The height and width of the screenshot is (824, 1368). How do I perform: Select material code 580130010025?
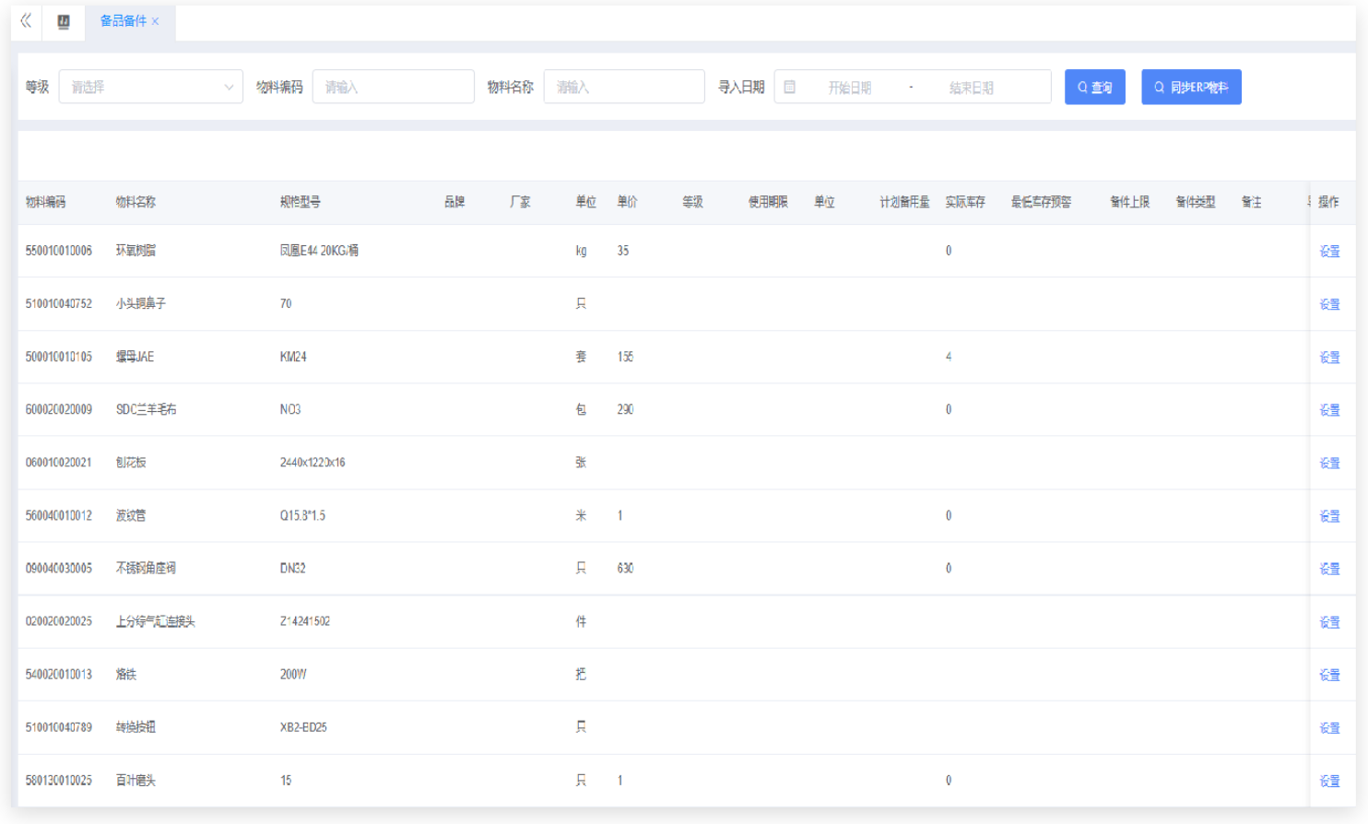(59, 781)
